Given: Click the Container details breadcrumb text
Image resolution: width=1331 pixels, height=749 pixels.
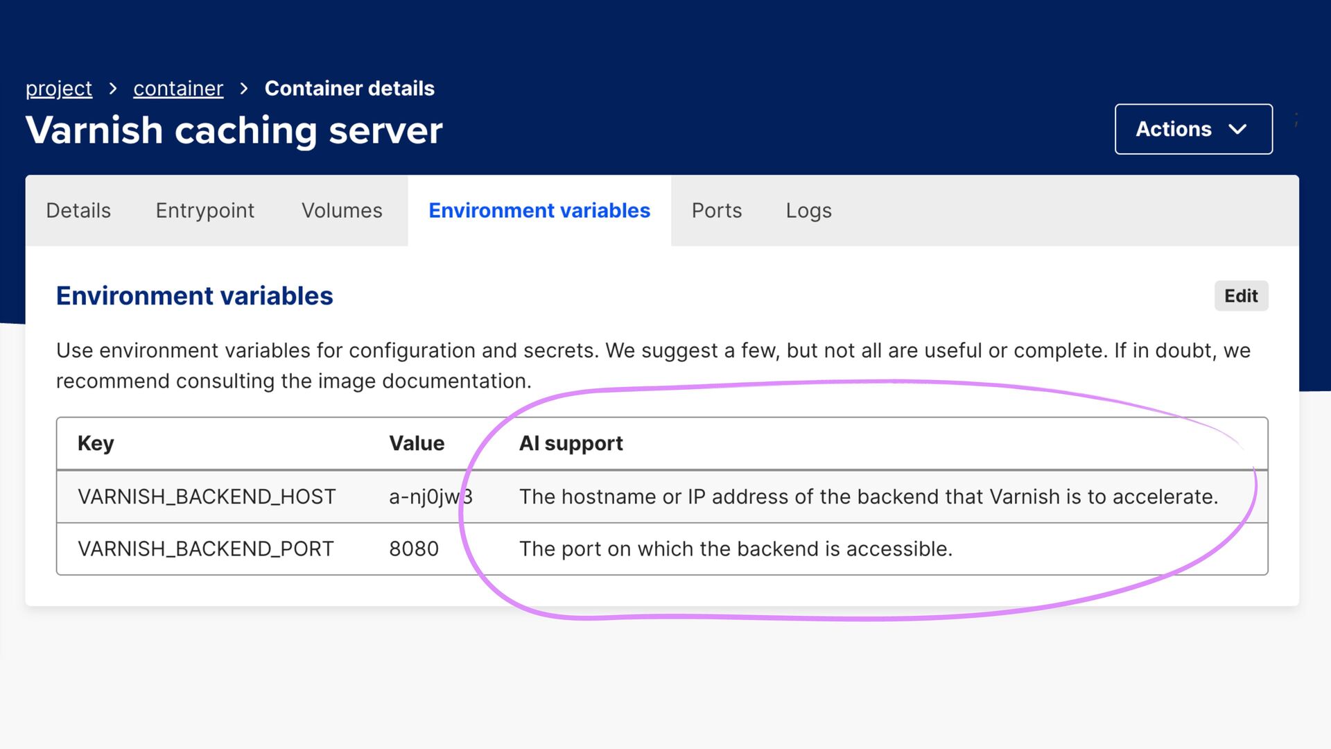Looking at the screenshot, I should (x=349, y=89).
